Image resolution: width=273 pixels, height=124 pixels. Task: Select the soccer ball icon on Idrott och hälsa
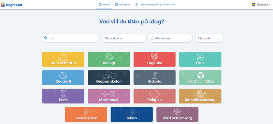pyautogui.click(x=200, y=75)
